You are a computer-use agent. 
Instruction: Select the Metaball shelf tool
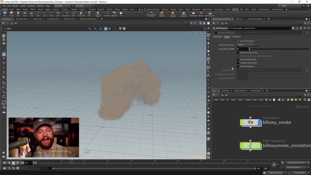click(x=114, y=14)
